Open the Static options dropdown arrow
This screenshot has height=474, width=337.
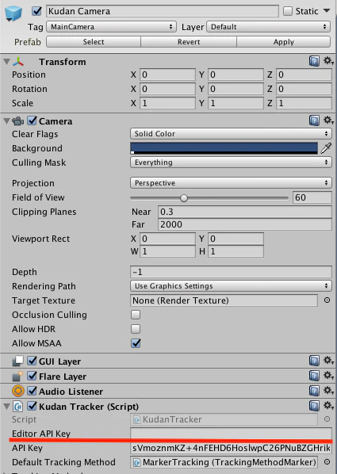point(327,10)
